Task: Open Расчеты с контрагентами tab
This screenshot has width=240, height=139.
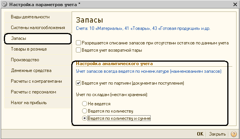Action: click(x=38, y=81)
